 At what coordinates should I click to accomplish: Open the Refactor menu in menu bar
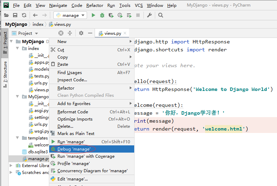[x=95, y=6]
